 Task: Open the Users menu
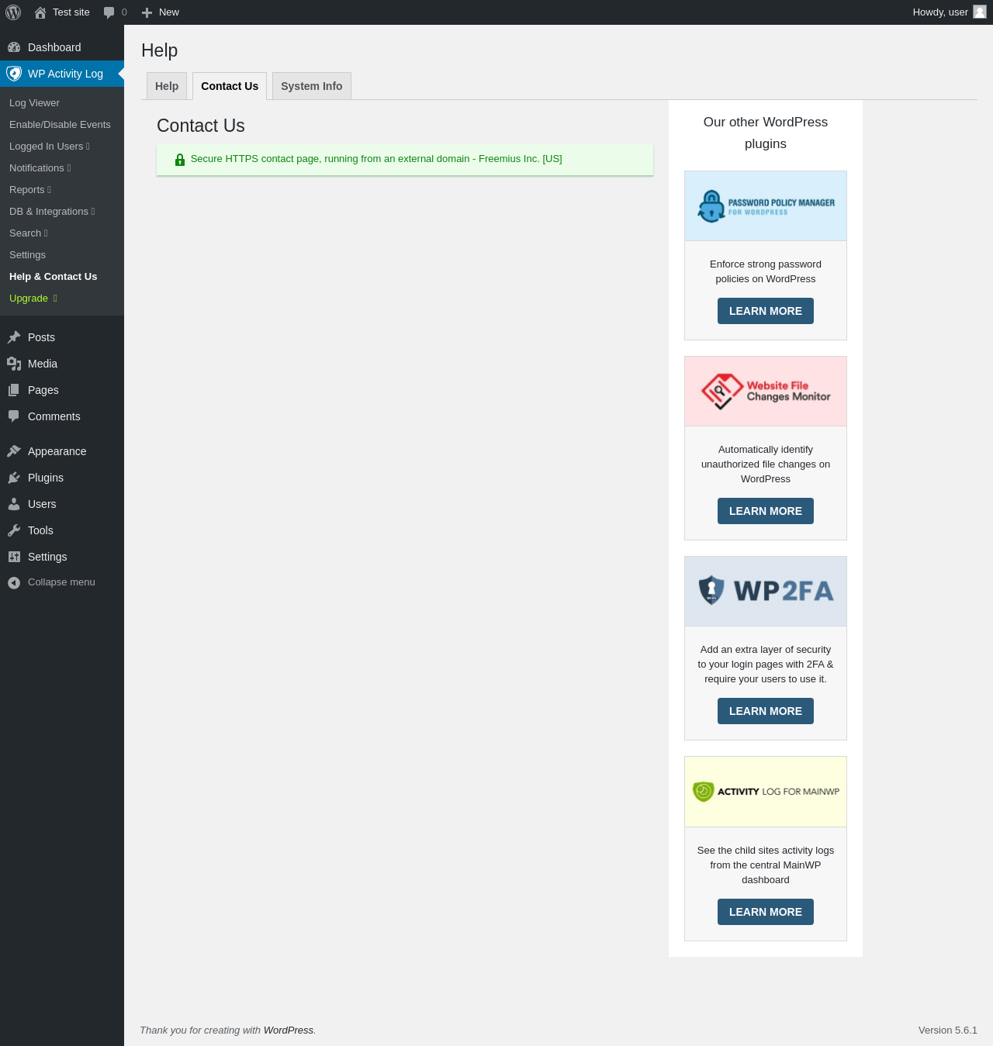pyautogui.click(x=62, y=504)
